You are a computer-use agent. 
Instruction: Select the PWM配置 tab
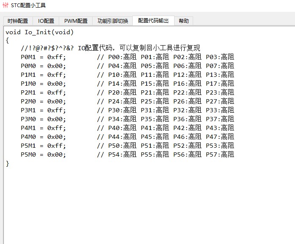76,21
